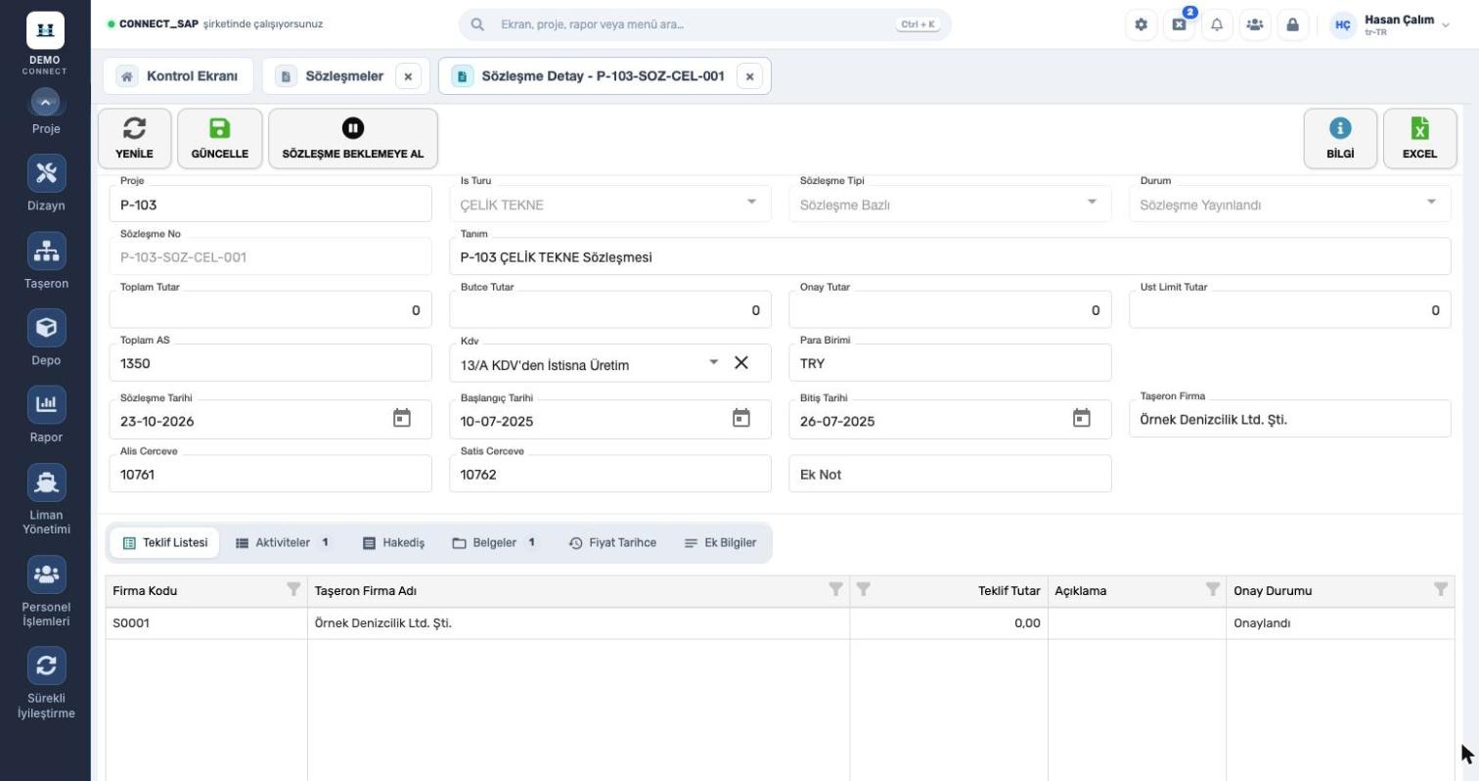Viewport: 1479px width, 781px height.
Task: Open the Rapor module in sidebar
Action: pyautogui.click(x=46, y=415)
